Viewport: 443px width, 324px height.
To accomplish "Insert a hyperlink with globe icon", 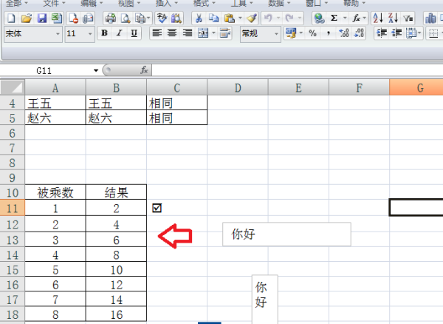I will click(319, 18).
